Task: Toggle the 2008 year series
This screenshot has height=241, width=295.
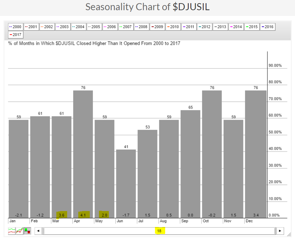Action: [x=141, y=27]
